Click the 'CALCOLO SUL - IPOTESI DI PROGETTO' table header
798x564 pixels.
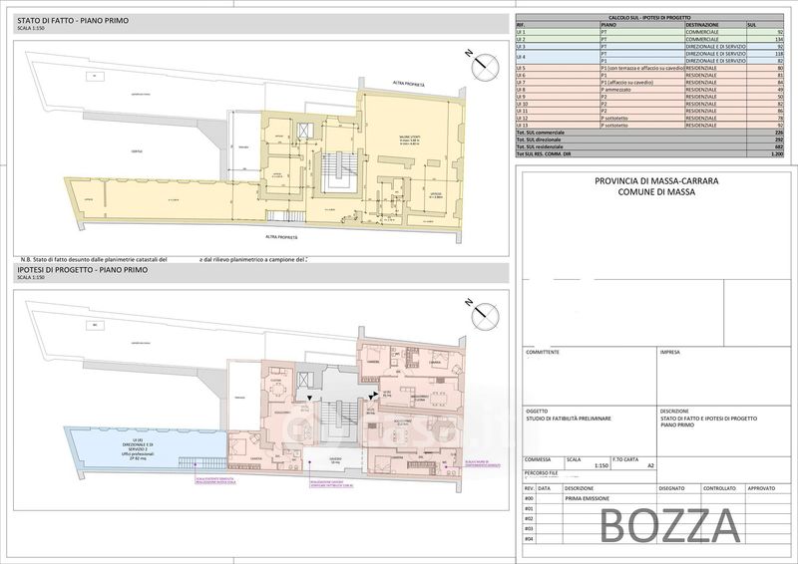[x=648, y=18]
